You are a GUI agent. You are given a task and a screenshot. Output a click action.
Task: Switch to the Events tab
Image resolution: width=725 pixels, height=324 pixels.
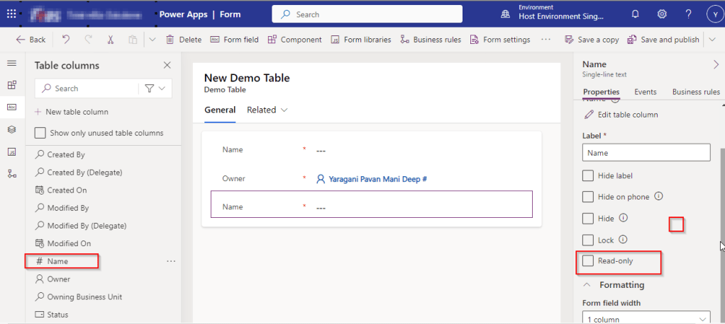[x=645, y=92]
